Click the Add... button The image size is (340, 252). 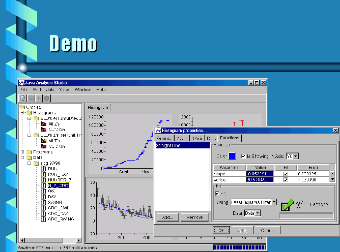[x=167, y=217]
